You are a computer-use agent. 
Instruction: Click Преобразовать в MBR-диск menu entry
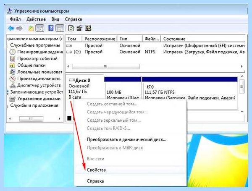130,148
